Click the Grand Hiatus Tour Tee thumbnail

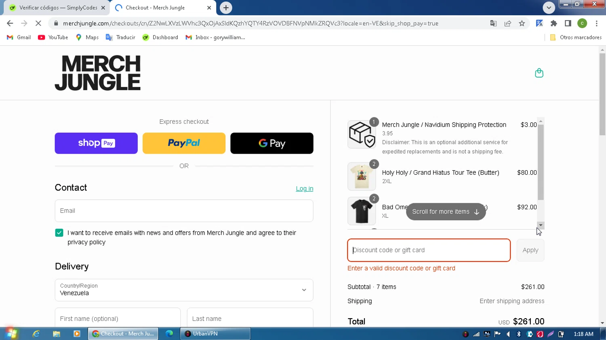click(362, 176)
